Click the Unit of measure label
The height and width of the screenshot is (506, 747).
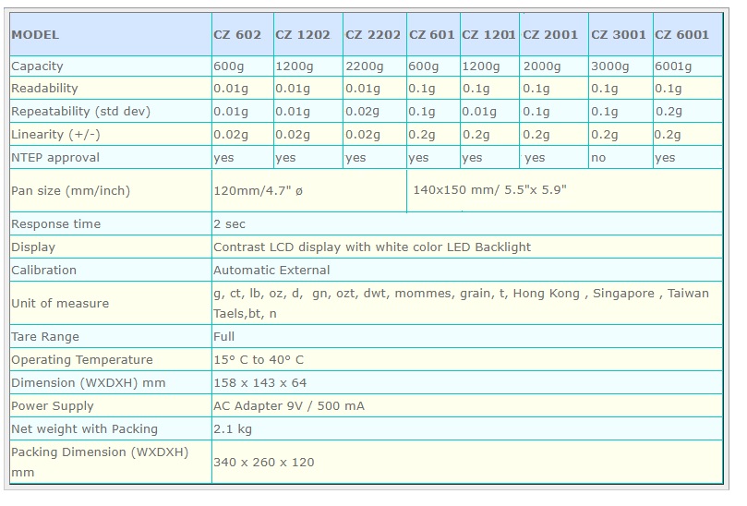tap(60, 304)
